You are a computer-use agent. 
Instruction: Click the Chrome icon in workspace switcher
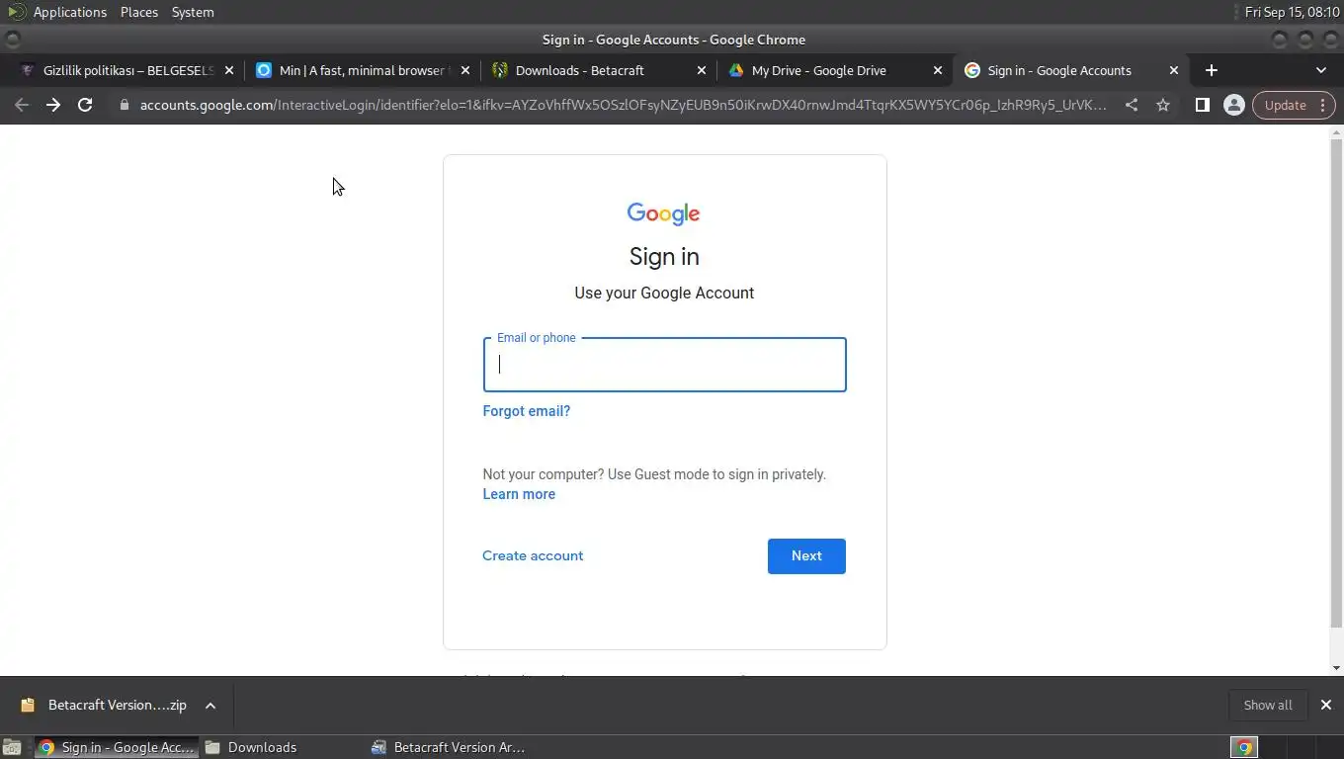[x=1244, y=747]
